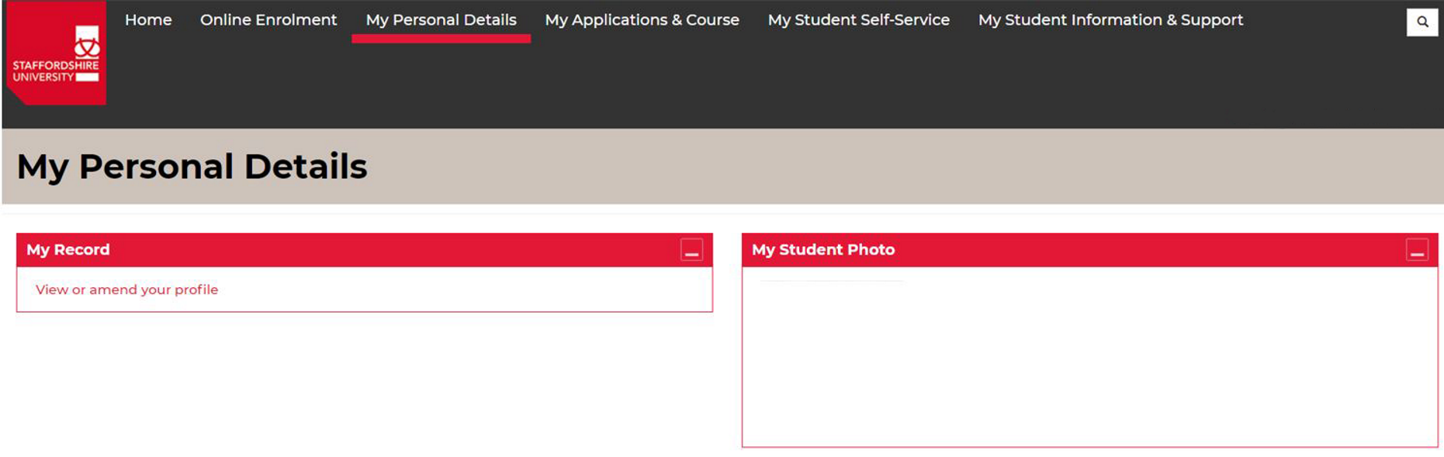Viewport: 1444px width, 457px height.
Task: Click inside the student photo area
Action: 1089,357
